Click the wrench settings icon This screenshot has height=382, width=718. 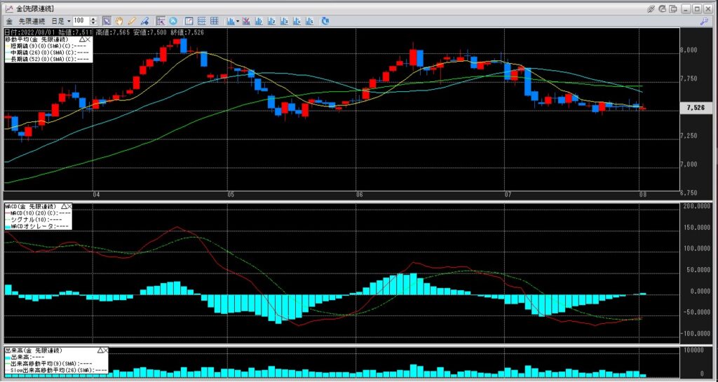703,21
